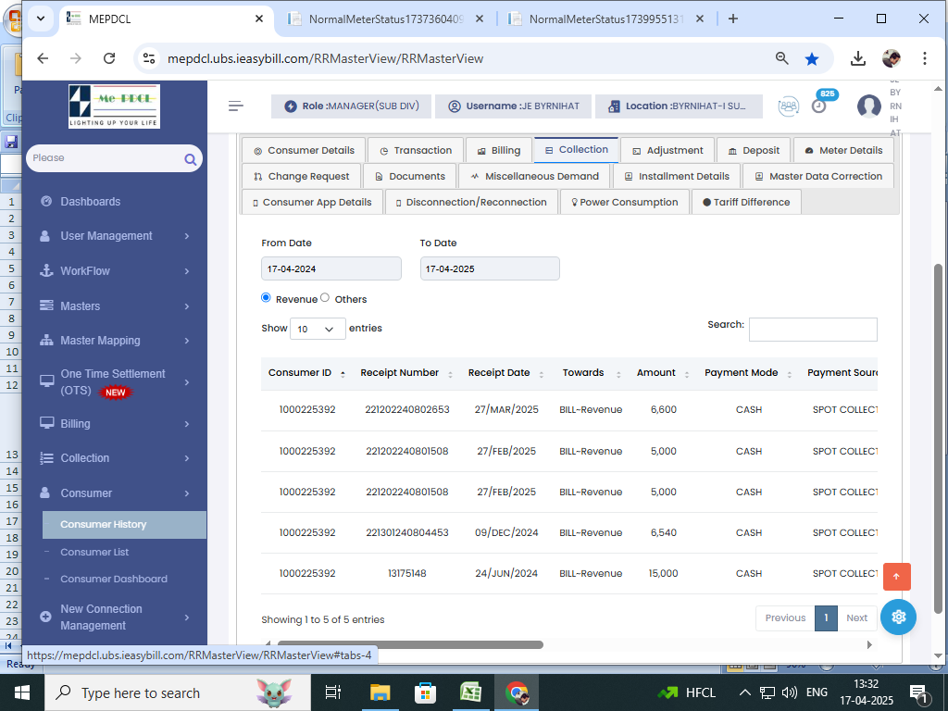948x711 pixels.
Task: Select the Revenue radio button
Action: pyautogui.click(x=266, y=297)
